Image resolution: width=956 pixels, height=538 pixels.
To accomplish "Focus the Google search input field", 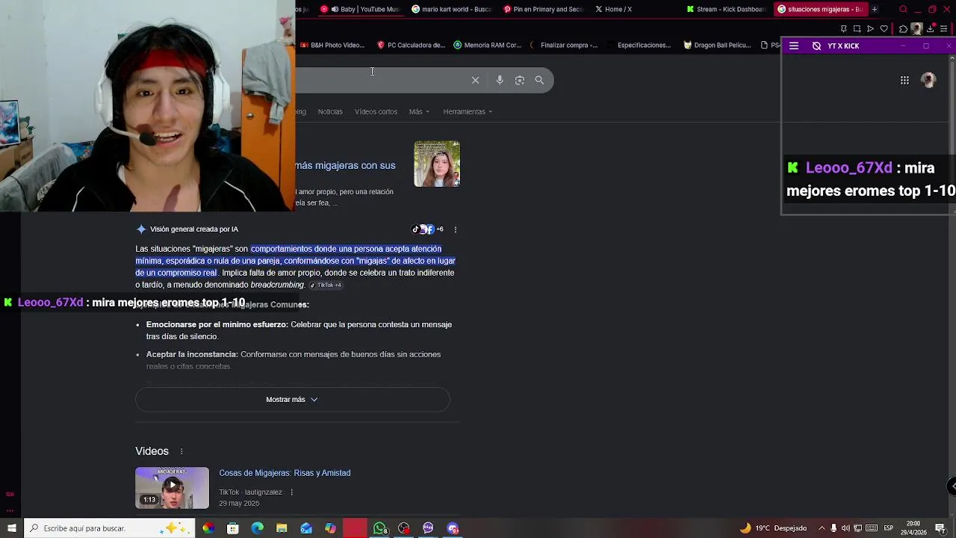I will [381, 80].
